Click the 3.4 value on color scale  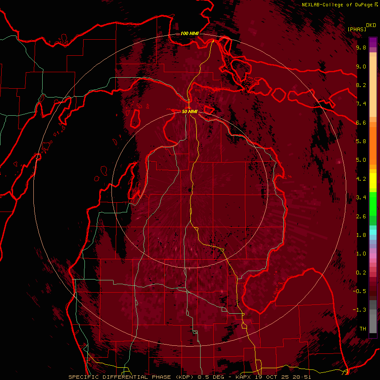(x=361, y=198)
